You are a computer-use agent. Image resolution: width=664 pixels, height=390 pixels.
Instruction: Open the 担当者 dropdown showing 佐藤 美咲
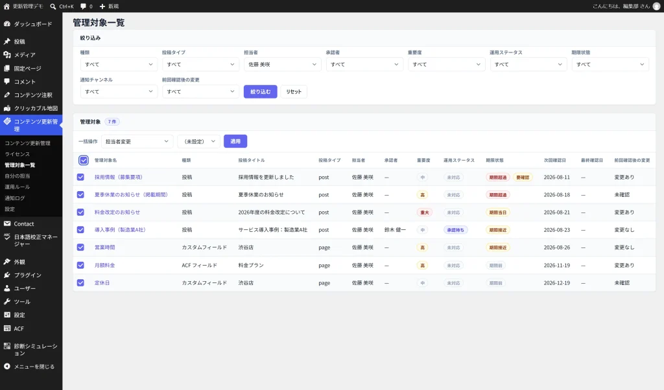pyautogui.click(x=283, y=64)
